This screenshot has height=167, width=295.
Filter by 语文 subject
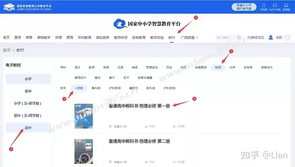click(x=77, y=67)
